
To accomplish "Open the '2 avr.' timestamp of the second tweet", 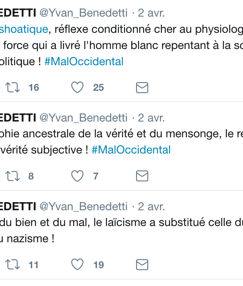I will [x=151, y=118].
